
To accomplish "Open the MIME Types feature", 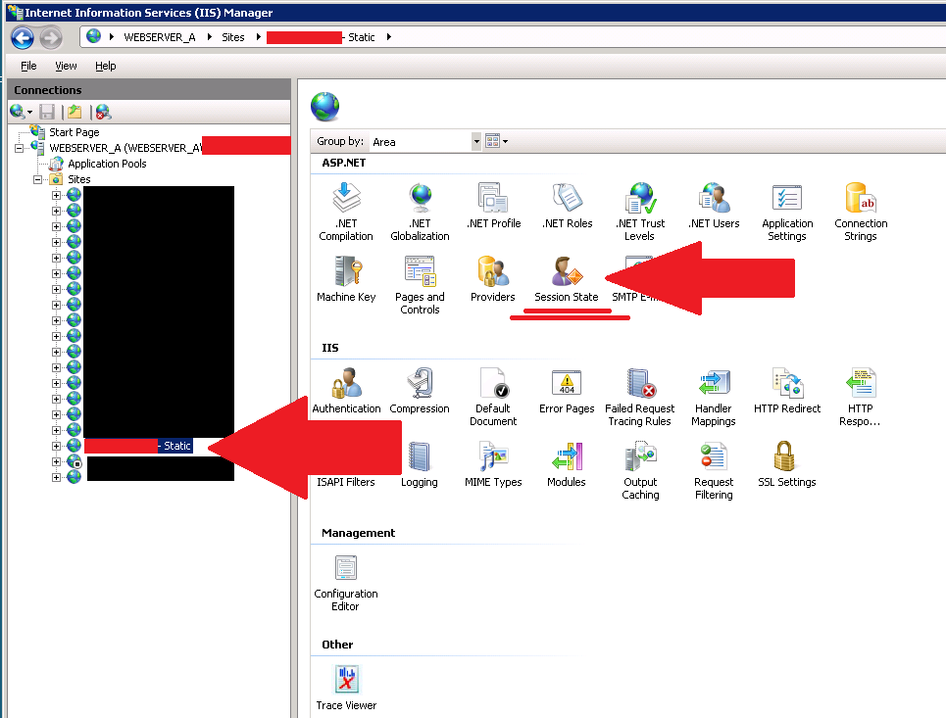I will pyautogui.click(x=493, y=464).
